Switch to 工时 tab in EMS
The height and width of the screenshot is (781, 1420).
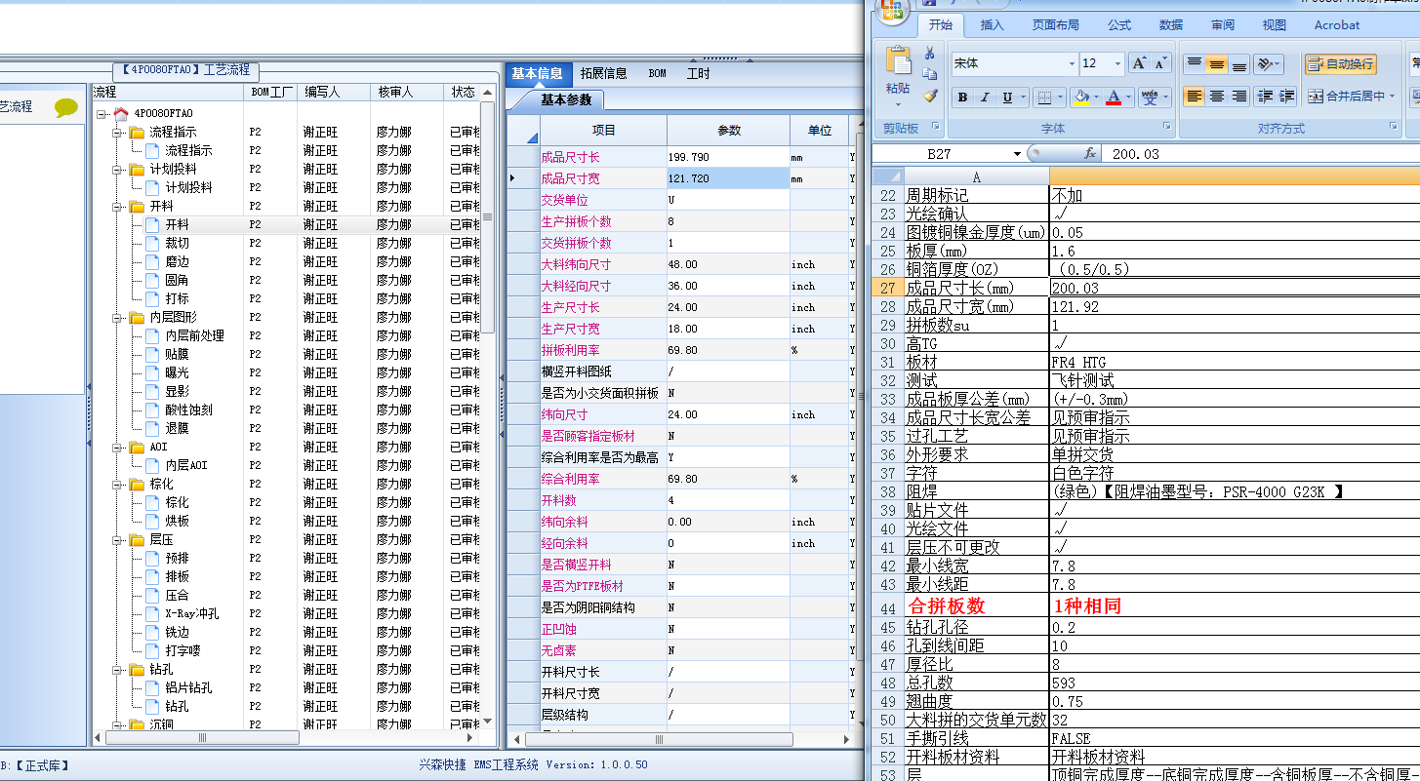[x=698, y=73]
